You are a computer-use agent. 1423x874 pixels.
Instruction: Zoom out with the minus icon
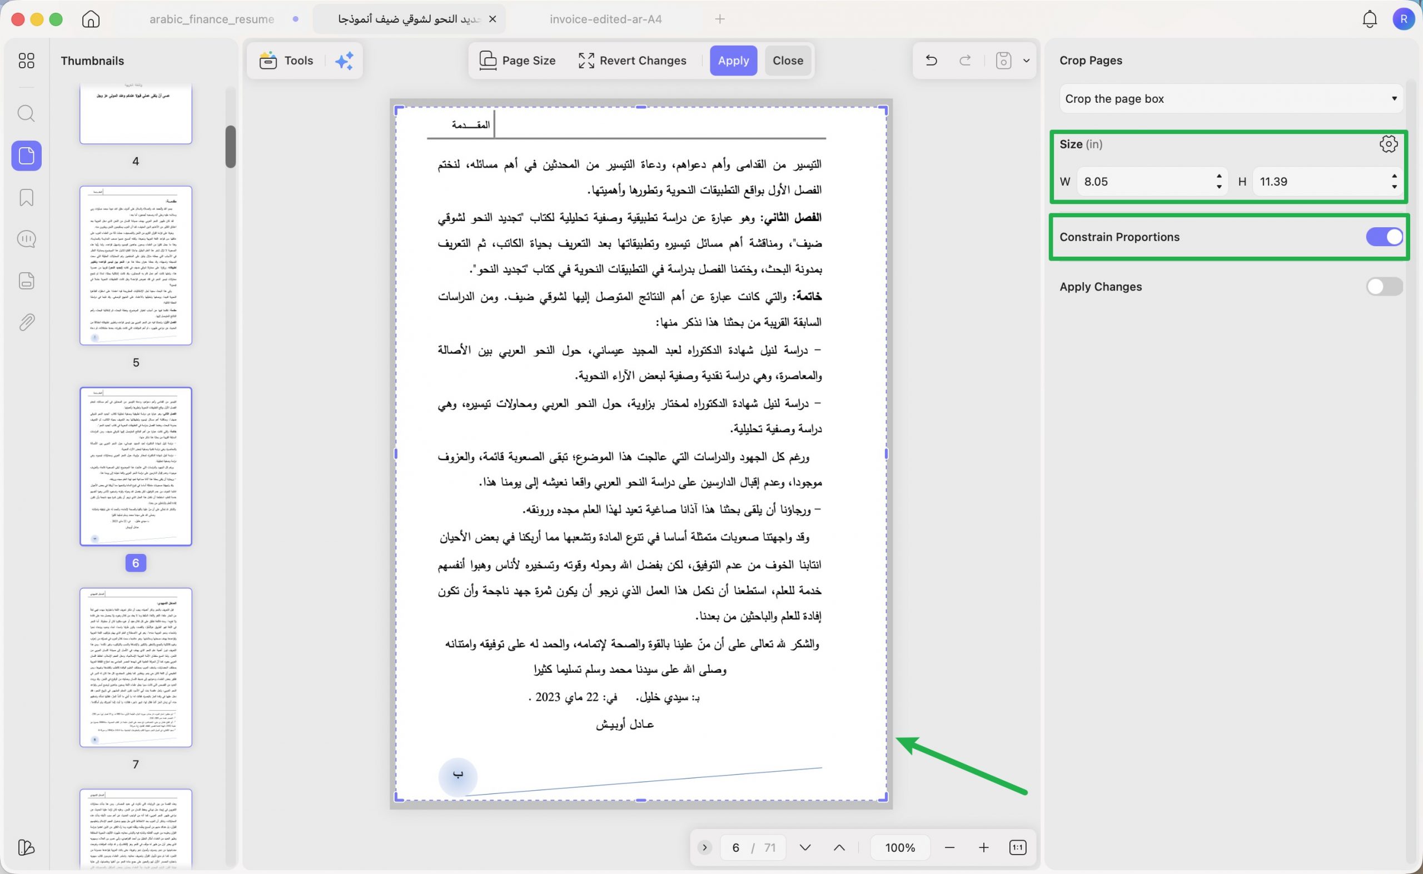[x=949, y=847]
